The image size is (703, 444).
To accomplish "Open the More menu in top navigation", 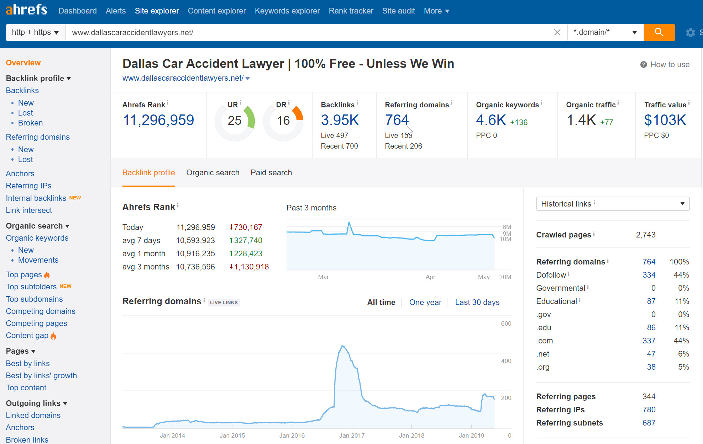I will (x=436, y=11).
